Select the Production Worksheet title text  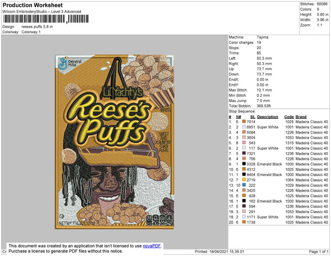[33, 5]
